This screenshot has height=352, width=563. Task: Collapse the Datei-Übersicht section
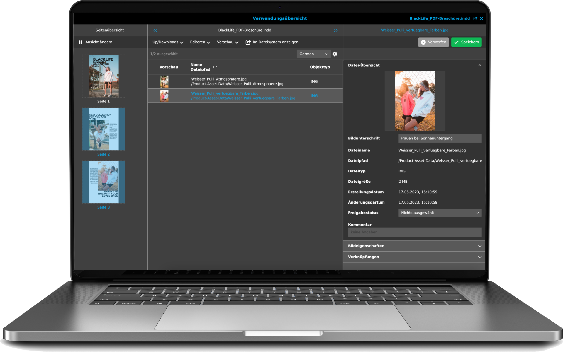click(480, 65)
